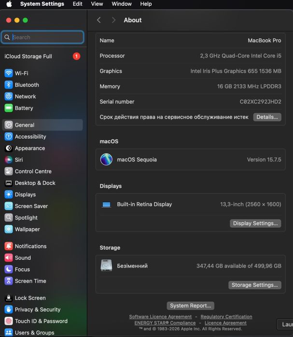This screenshot has height=337, width=293.
Task: Open the ENERGY STAR Compliance link
Action: pos(165,323)
